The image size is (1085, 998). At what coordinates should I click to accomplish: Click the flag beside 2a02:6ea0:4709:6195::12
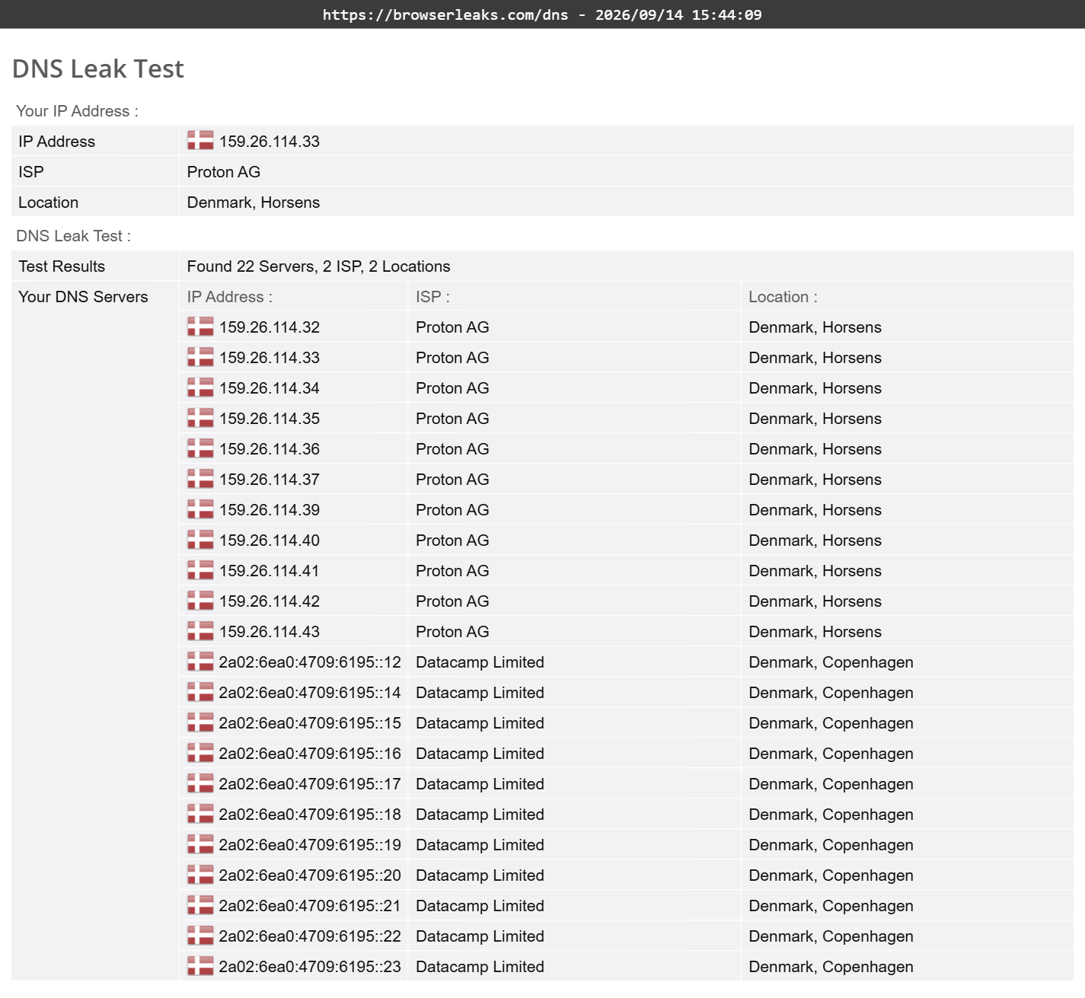click(200, 661)
